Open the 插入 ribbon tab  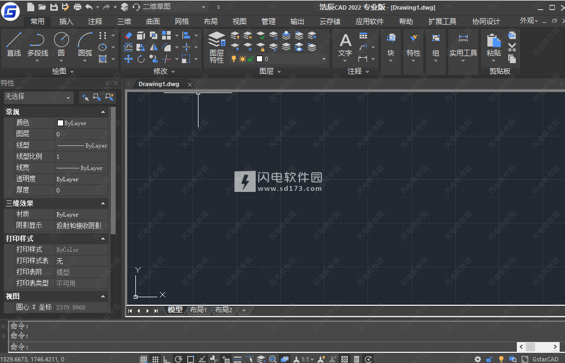coord(66,21)
